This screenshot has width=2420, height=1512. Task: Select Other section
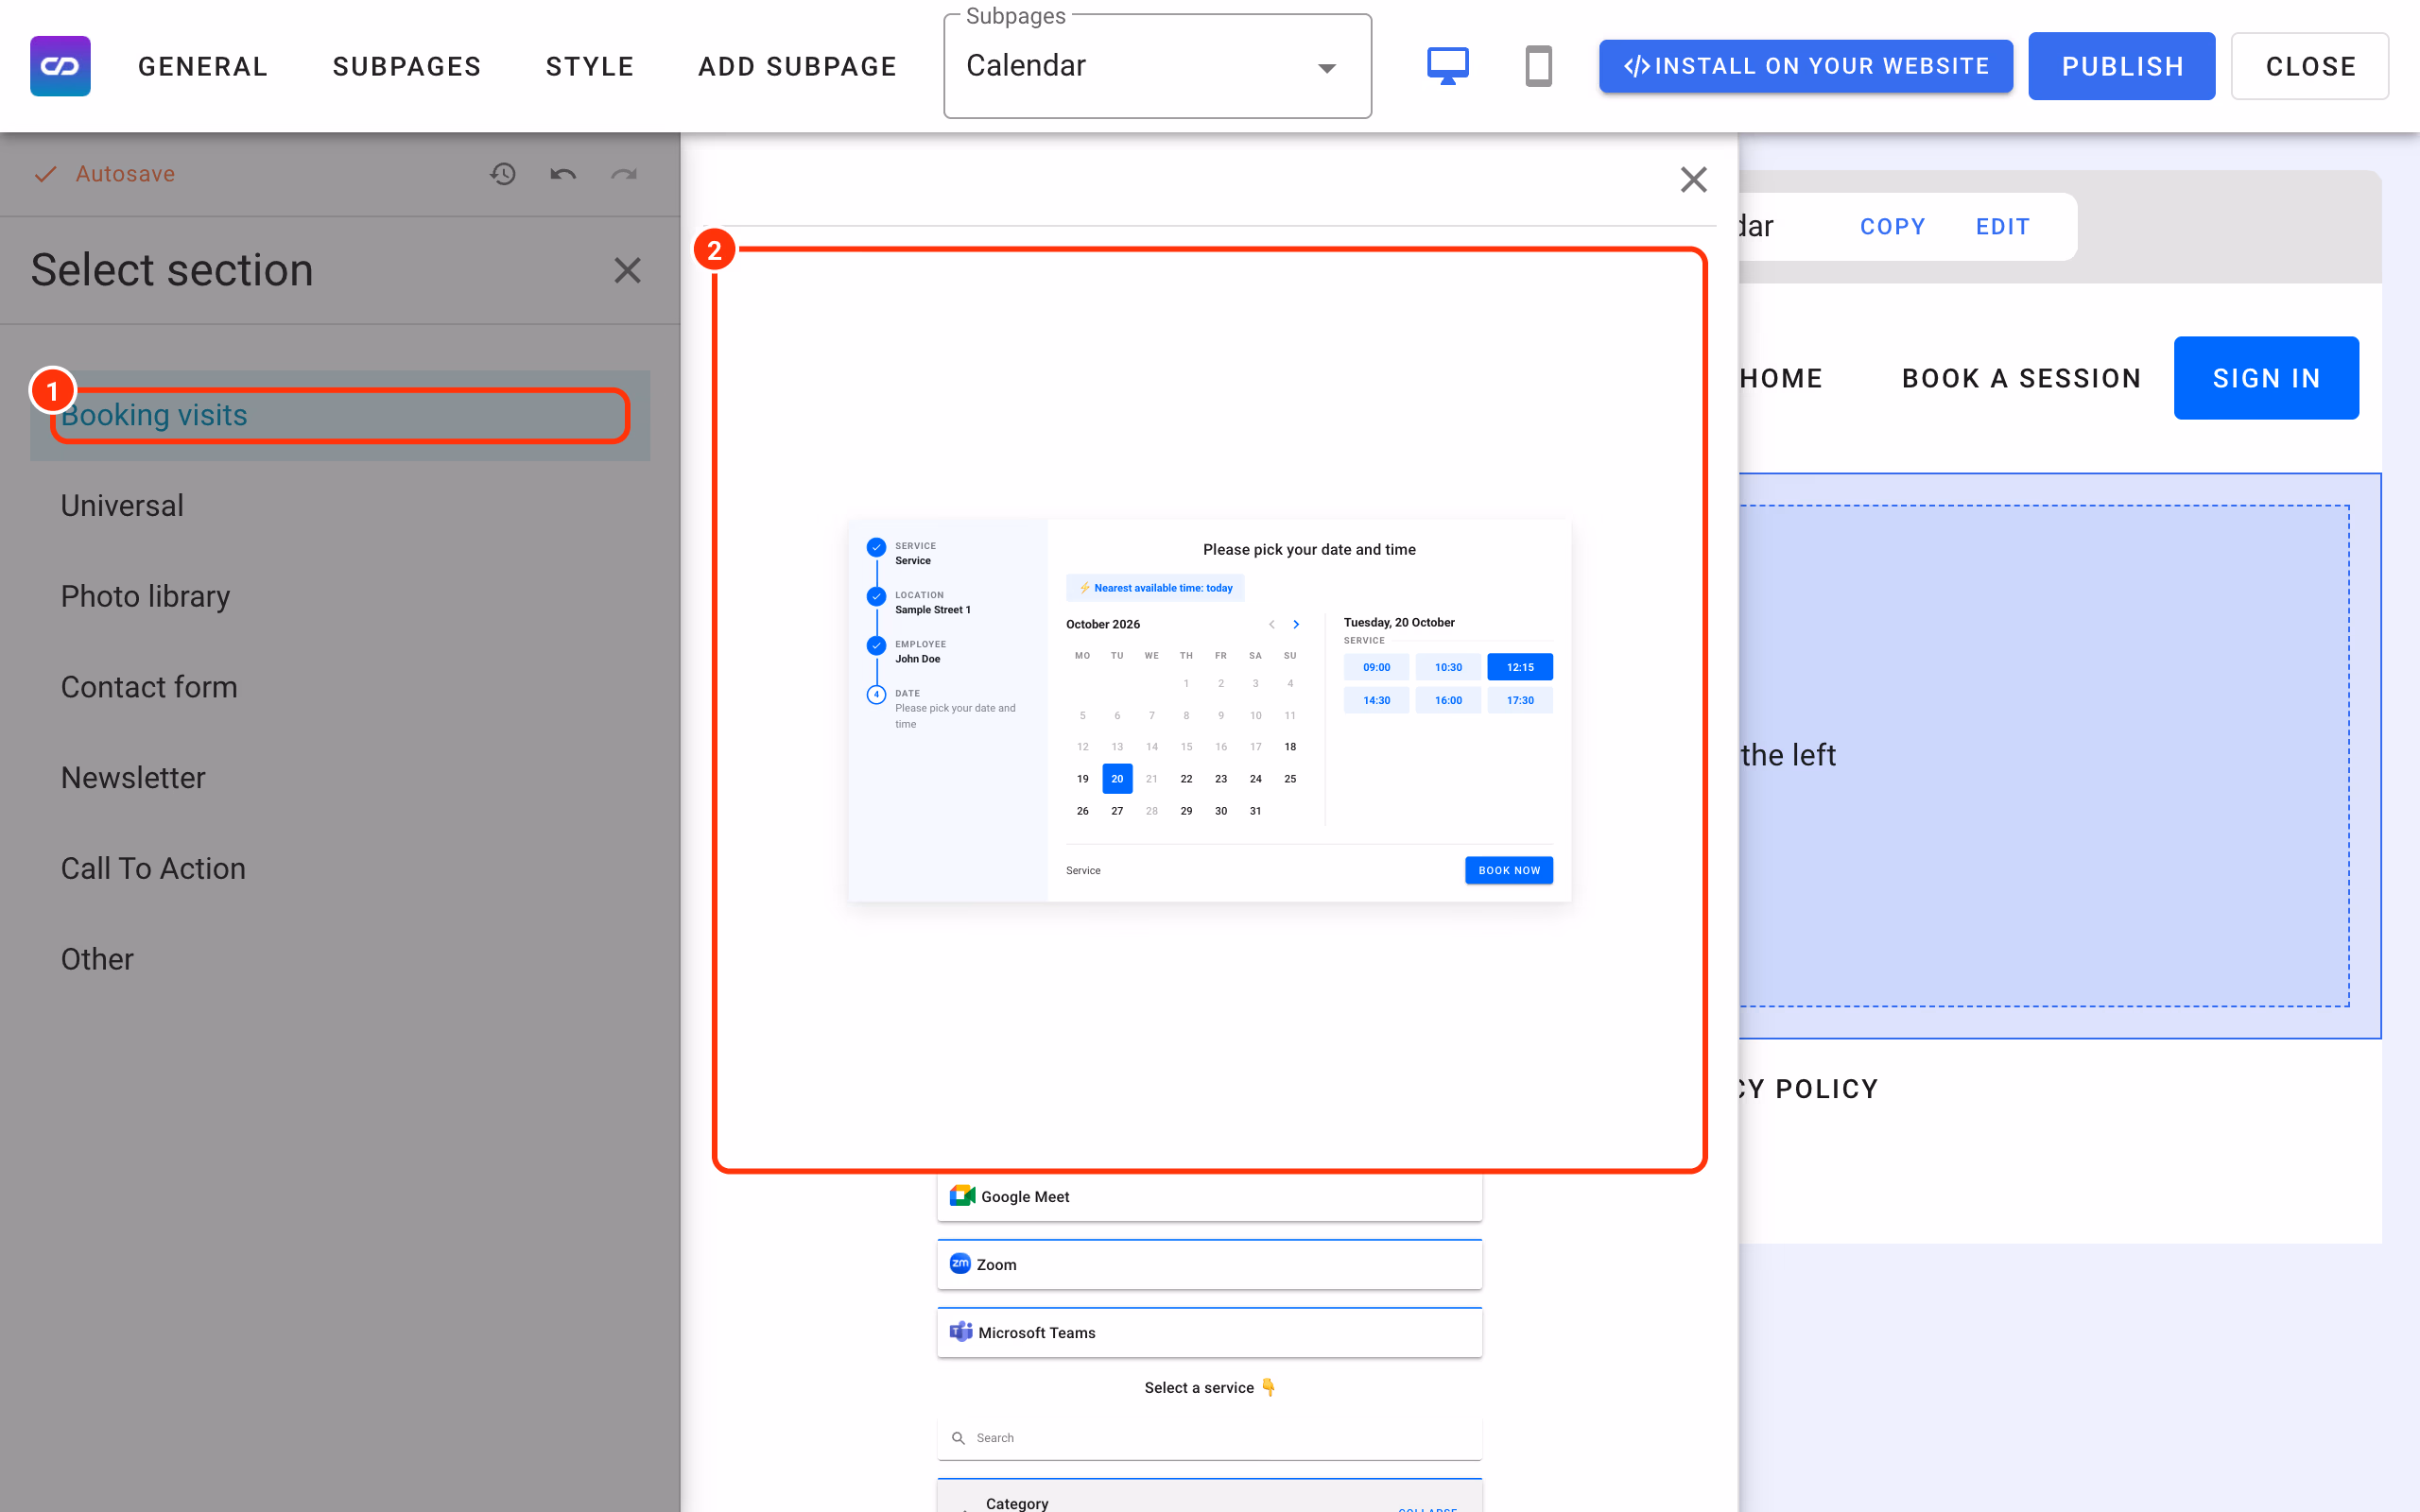(x=340, y=960)
